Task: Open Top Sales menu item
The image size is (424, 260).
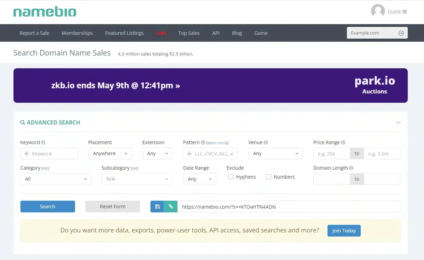Action: point(189,33)
